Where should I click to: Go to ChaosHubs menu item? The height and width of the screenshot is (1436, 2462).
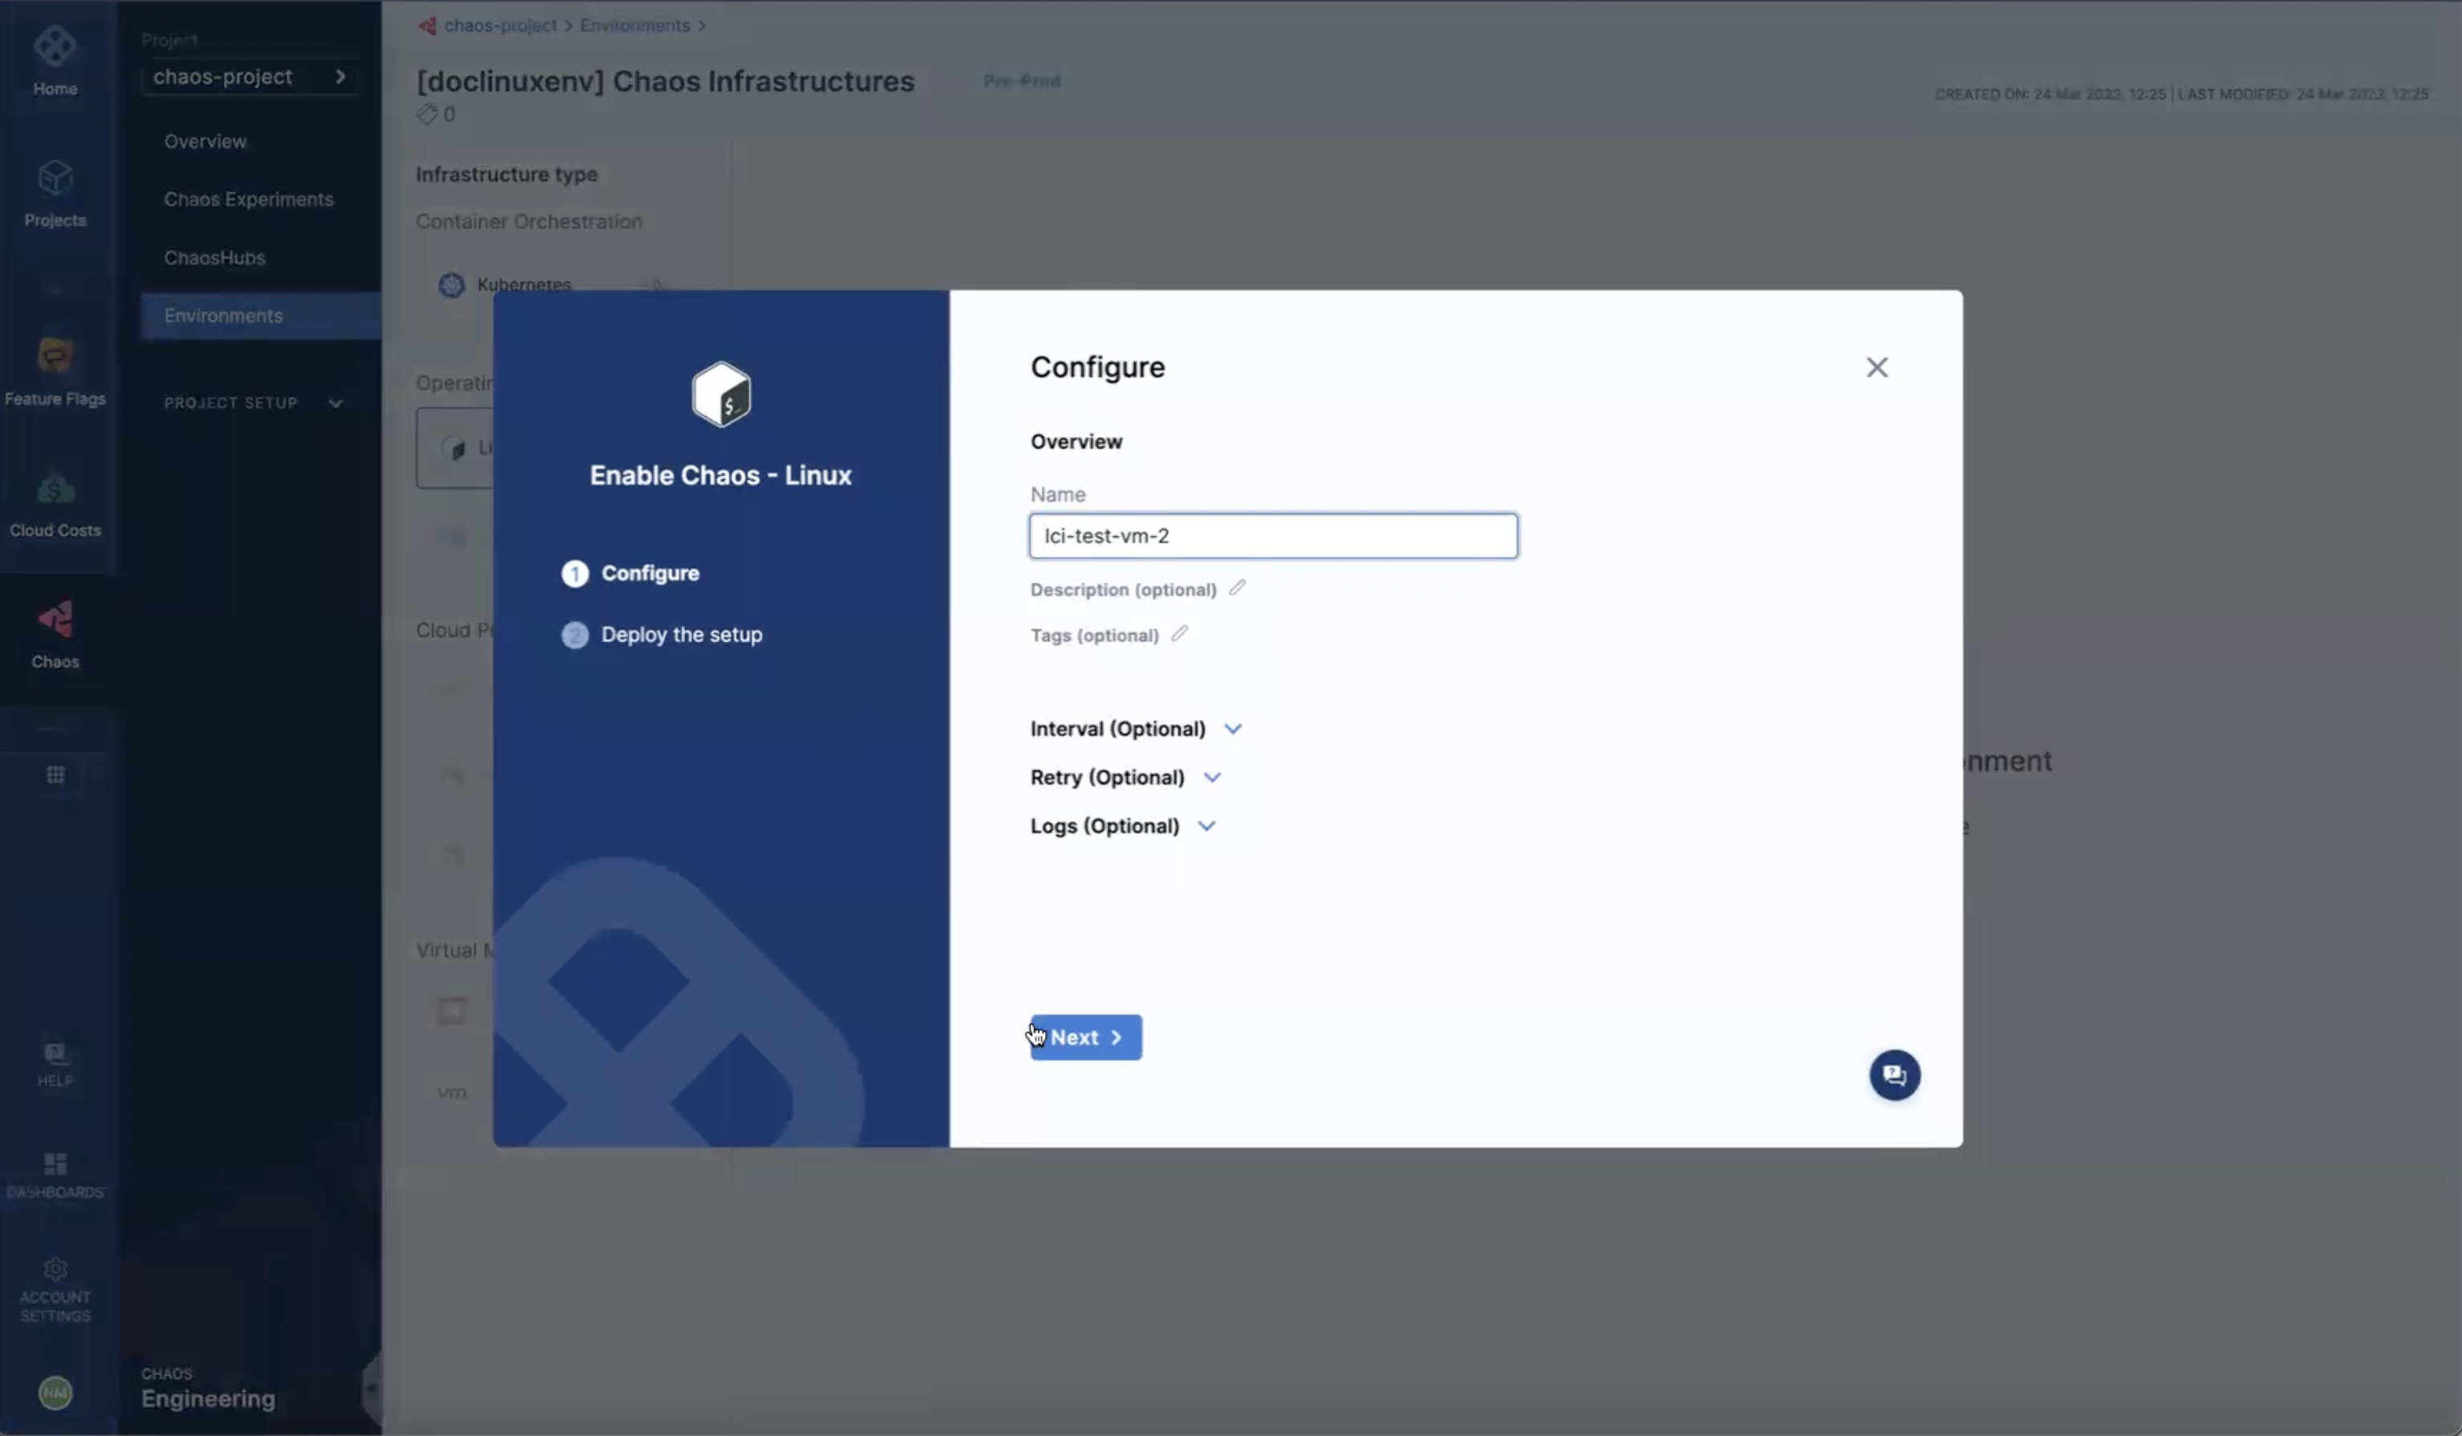point(215,258)
